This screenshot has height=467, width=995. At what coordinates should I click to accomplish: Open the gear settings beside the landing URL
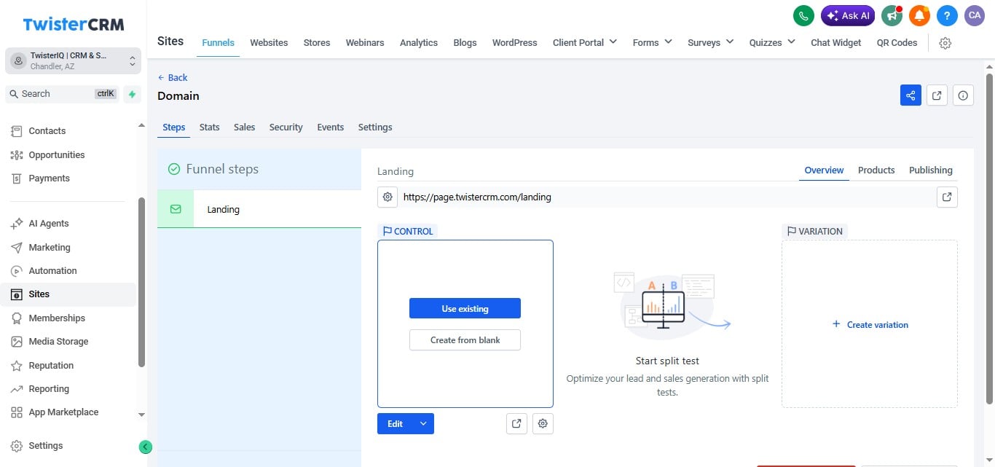point(388,197)
